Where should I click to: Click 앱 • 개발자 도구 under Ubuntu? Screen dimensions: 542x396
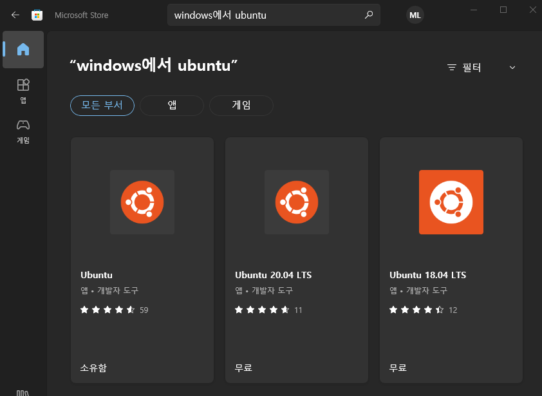pos(109,290)
